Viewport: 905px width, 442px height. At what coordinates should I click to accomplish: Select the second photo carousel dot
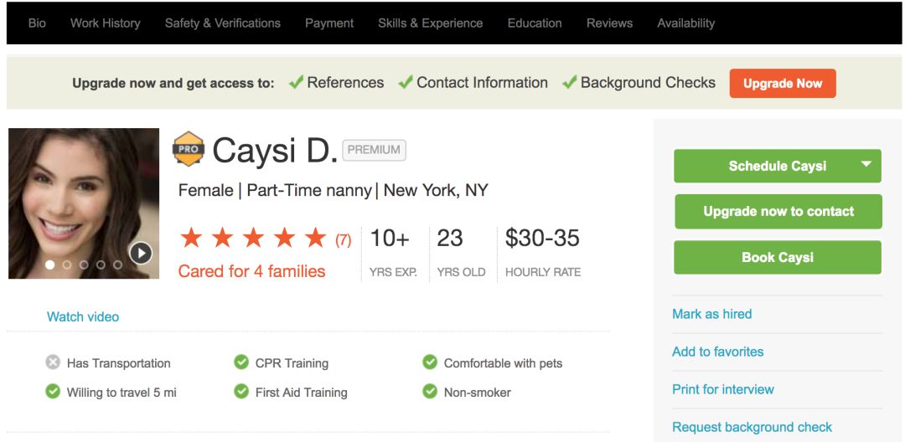[x=67, y=265]
